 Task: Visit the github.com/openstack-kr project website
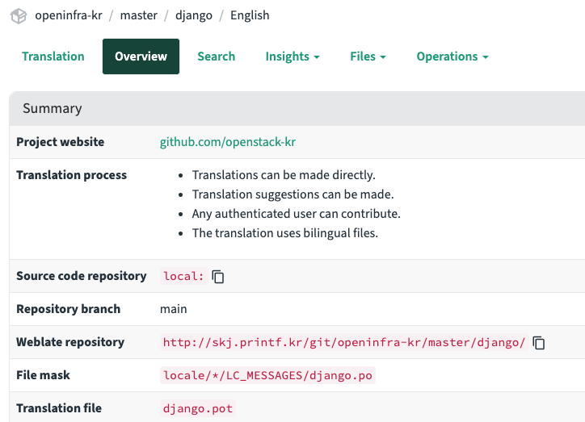click(228, 142)
